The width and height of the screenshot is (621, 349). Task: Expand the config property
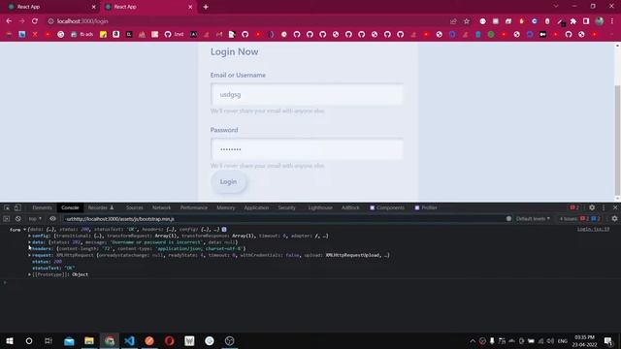coord(30,236)
